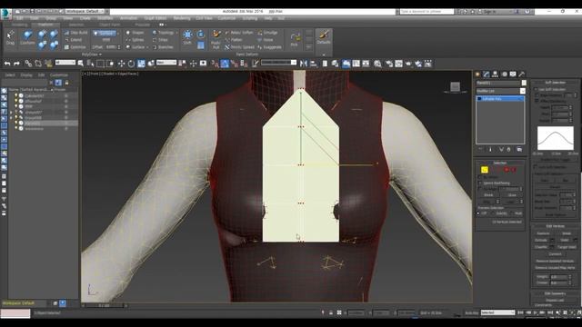Open key filter Selected dropdown
This screenshot has height=327, width=582.
point(497,312)
